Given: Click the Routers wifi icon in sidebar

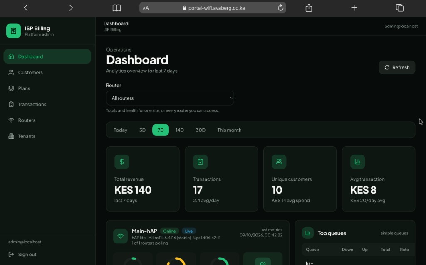Looking at the screenshot, I should [x=11, y=120].
